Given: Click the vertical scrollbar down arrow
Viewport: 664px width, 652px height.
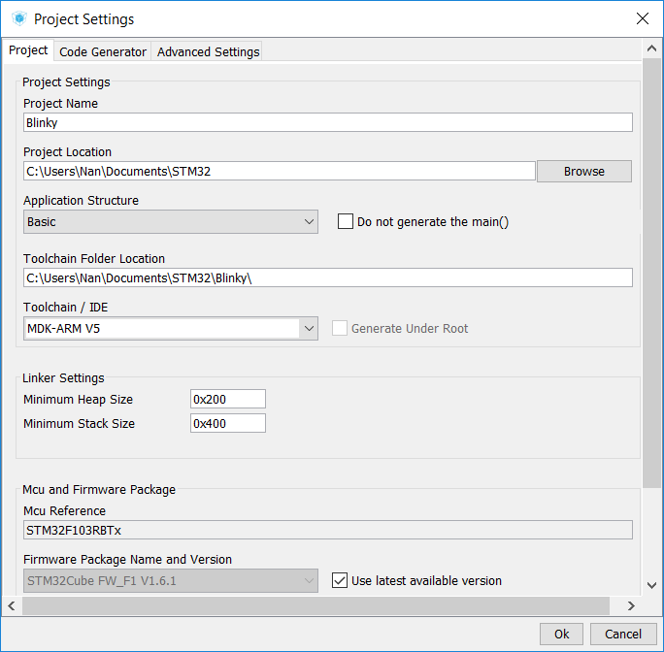Looking at the screenshot, I should point(652,585).
